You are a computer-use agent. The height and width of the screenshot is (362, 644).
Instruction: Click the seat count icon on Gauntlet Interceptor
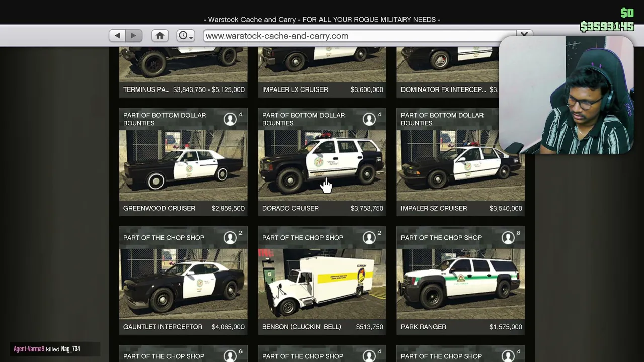tap(230, 237)
